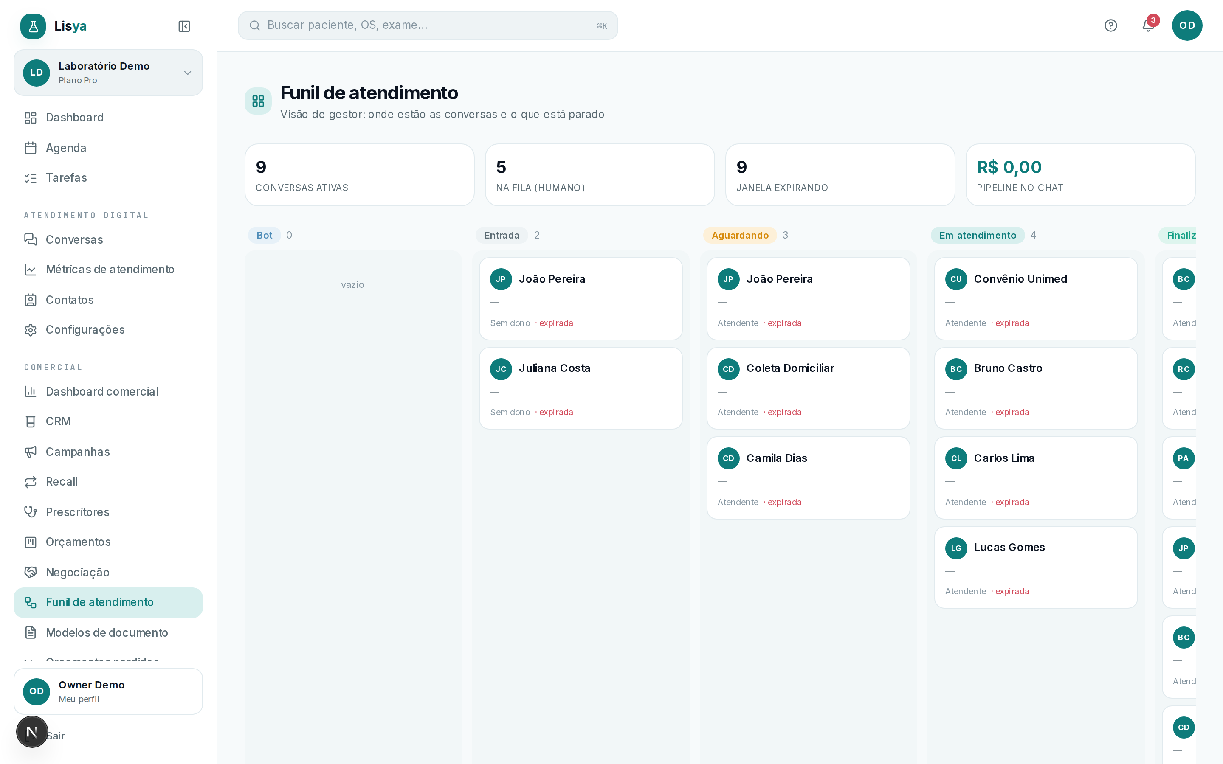Image resolution: width=1223 pixels, height=764 pixels.
Task: Select Funil de atendimento menu item
Action: pyautogui.click(x=108, y=602)
